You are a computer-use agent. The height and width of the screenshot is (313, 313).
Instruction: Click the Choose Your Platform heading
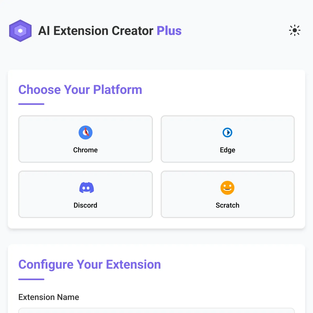pos(80,90)
